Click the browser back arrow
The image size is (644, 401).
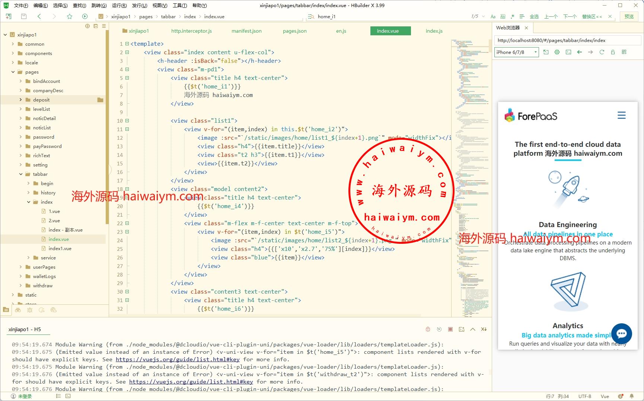[x=579, y=52]
